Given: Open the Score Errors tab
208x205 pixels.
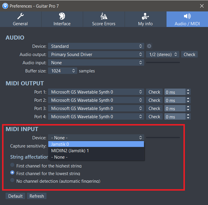Looking at the screenshot, I should click(104, 19).
